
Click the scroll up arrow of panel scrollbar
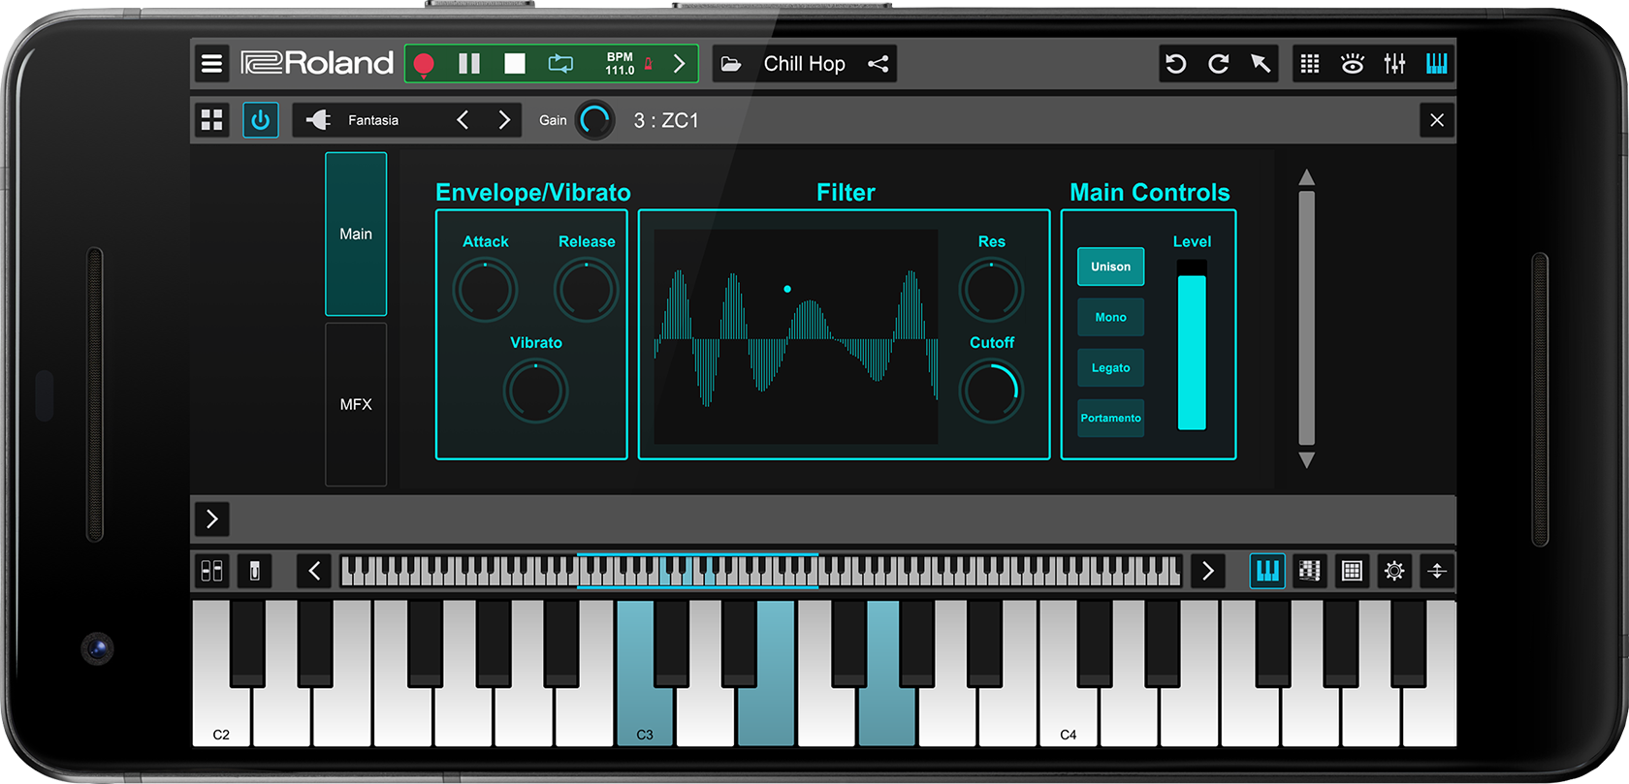pos(1307,177)
